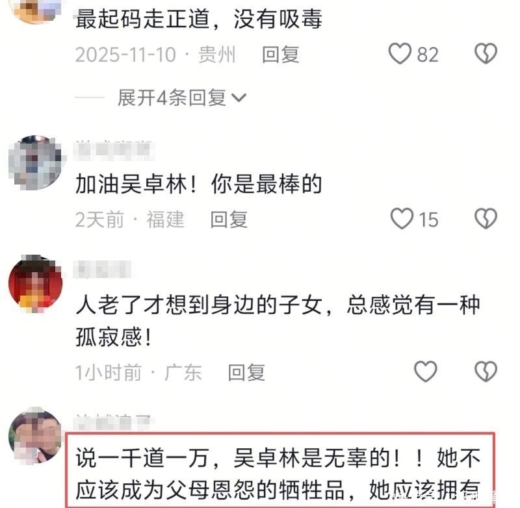Like the Guizhou comment with 82 likes
The width and height of the screenshot is (520, 508).
[400, 54]
